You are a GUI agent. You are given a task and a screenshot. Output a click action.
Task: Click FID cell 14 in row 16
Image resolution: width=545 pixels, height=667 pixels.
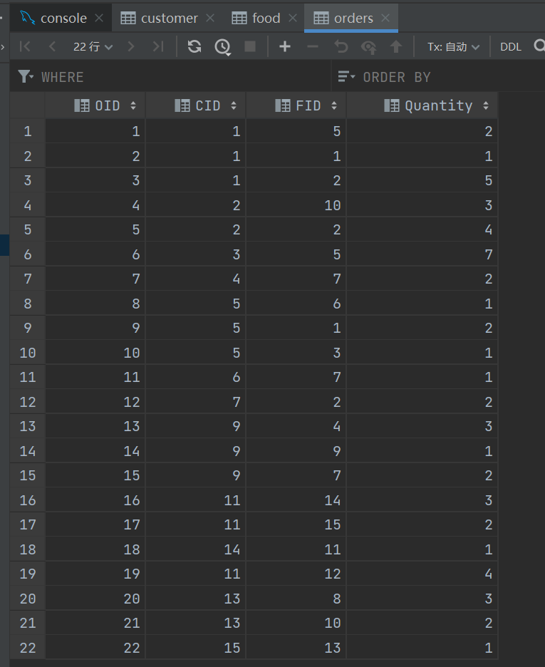(296, 500)
